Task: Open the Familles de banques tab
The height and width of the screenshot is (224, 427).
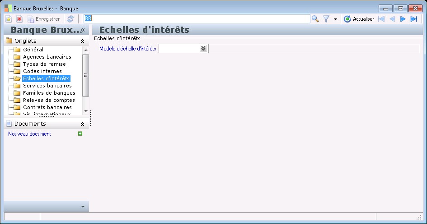Action: (49, 93)
